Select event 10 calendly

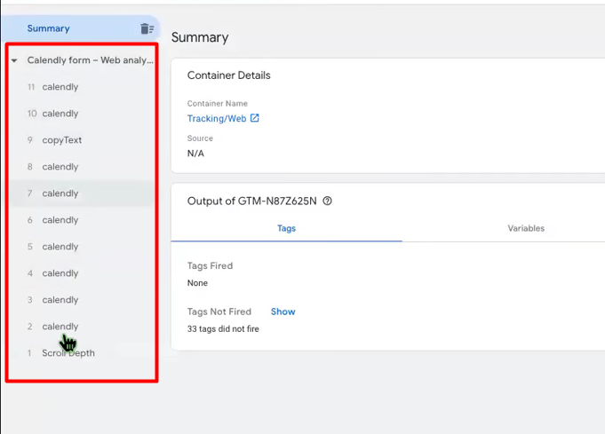(60, 114)
